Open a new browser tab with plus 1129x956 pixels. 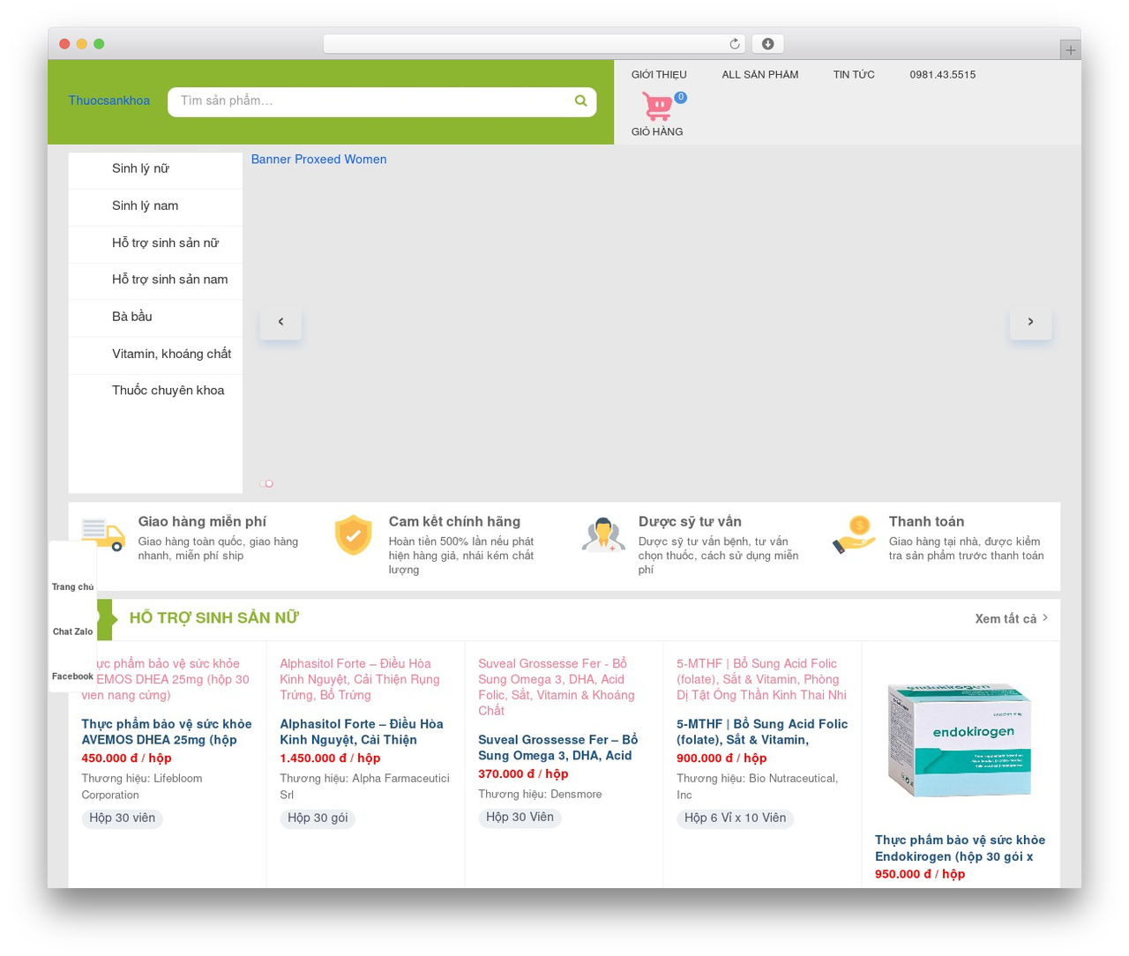click(1070, 50)
